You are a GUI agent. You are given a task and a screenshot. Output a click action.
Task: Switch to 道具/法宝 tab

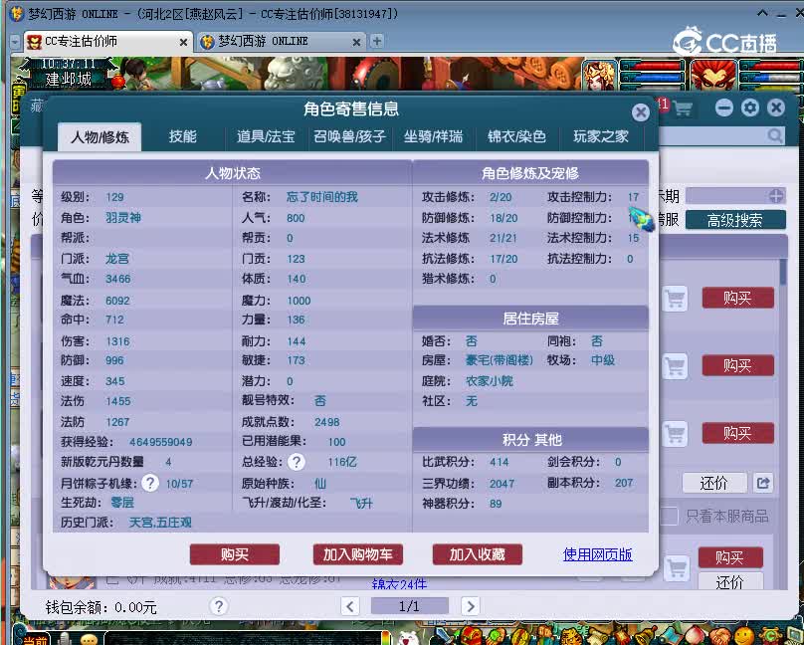pos(266,136)
